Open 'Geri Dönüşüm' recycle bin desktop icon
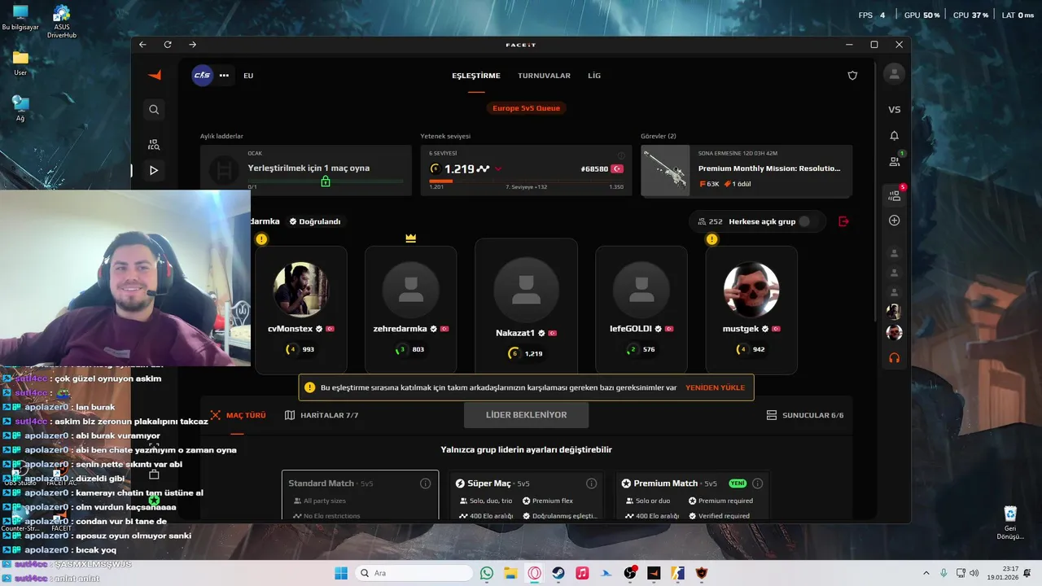Viewport: 1042px width, 586px height. coord(1010,523)
